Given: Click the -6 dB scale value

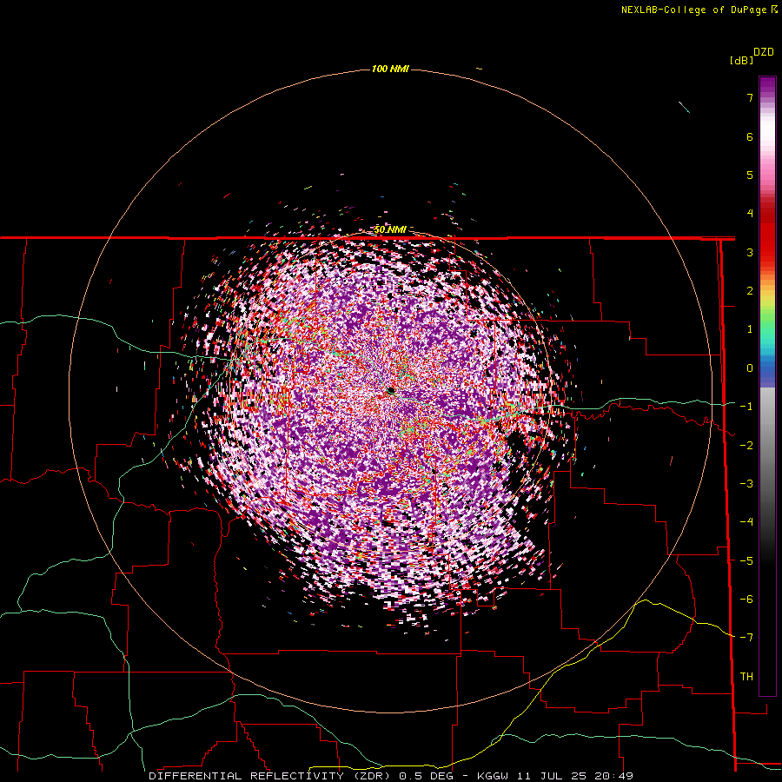Looking at the screenshot, I should (746, 600).
